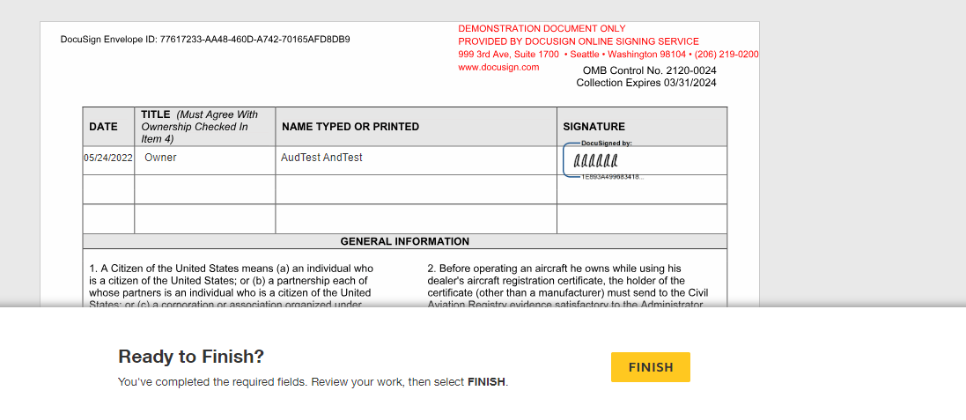
Task: Click the 05/24/2022 date field
Action: tap(108, 158)
